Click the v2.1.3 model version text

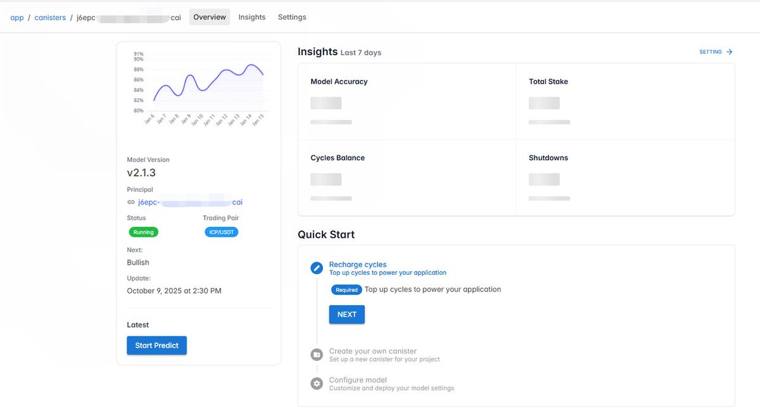coord(141,172)
